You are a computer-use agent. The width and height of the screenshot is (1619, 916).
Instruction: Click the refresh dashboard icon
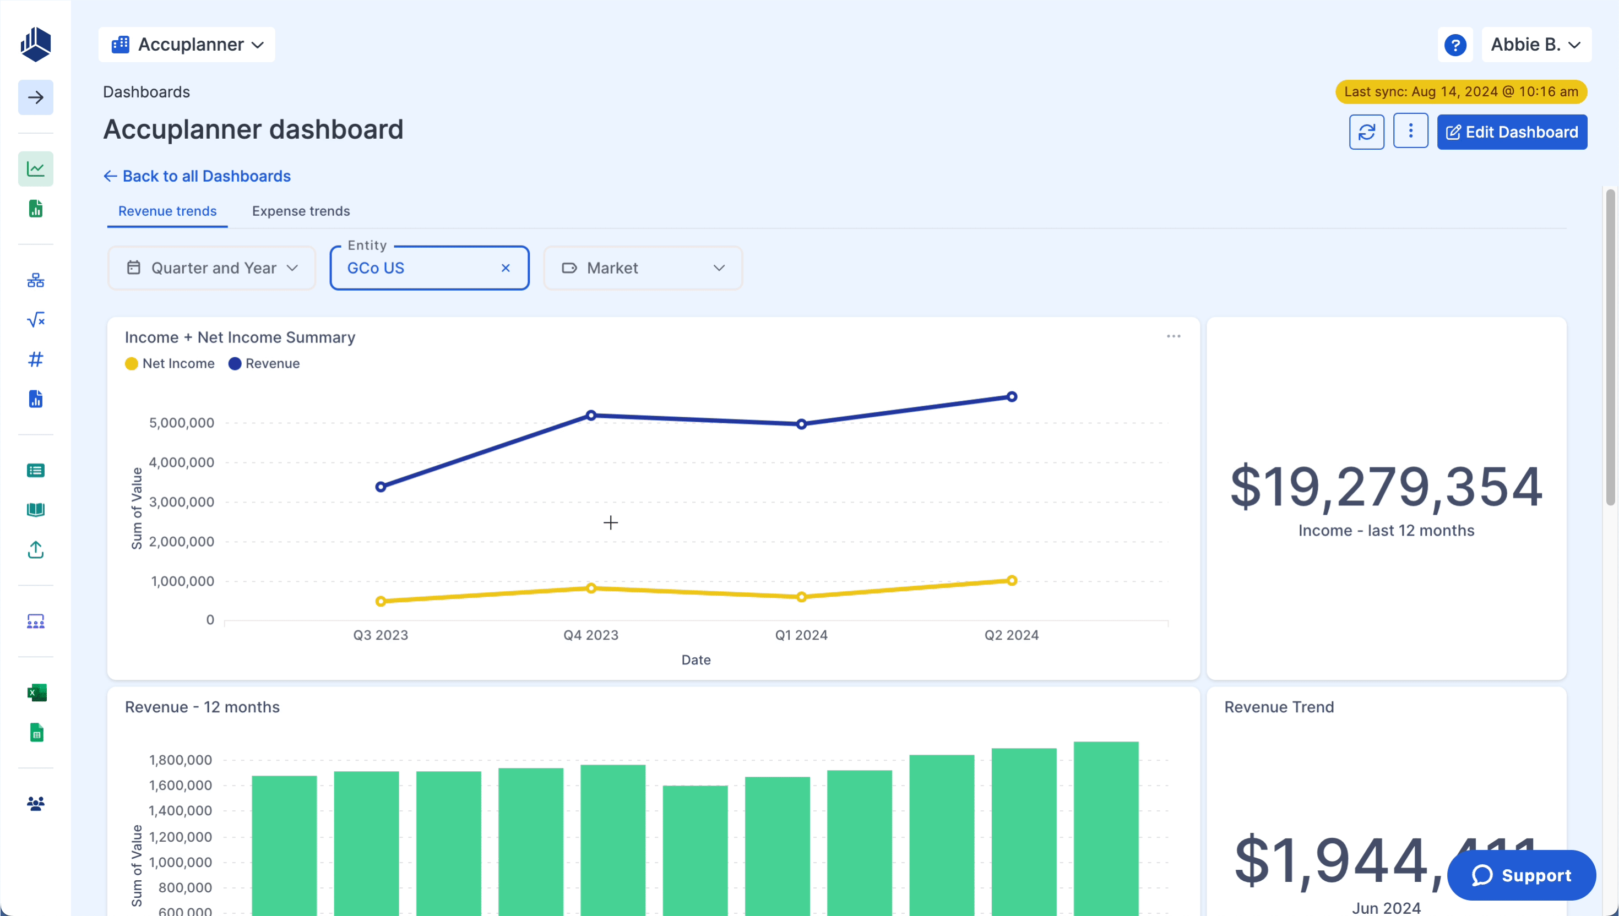click(1367, 132)
